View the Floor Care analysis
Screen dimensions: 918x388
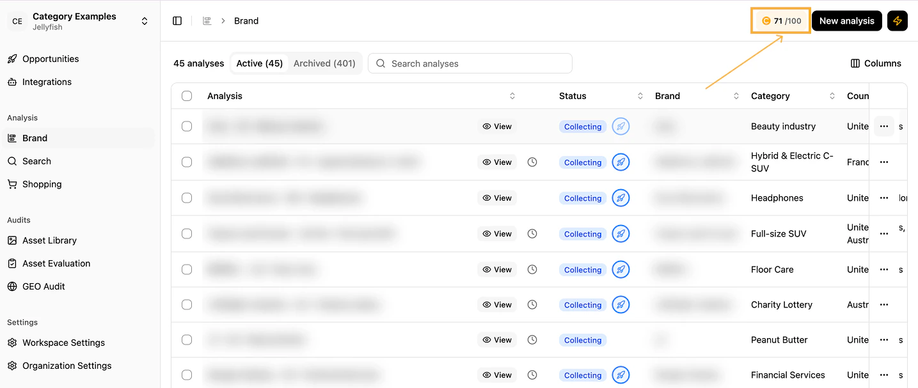coord(497,270)
